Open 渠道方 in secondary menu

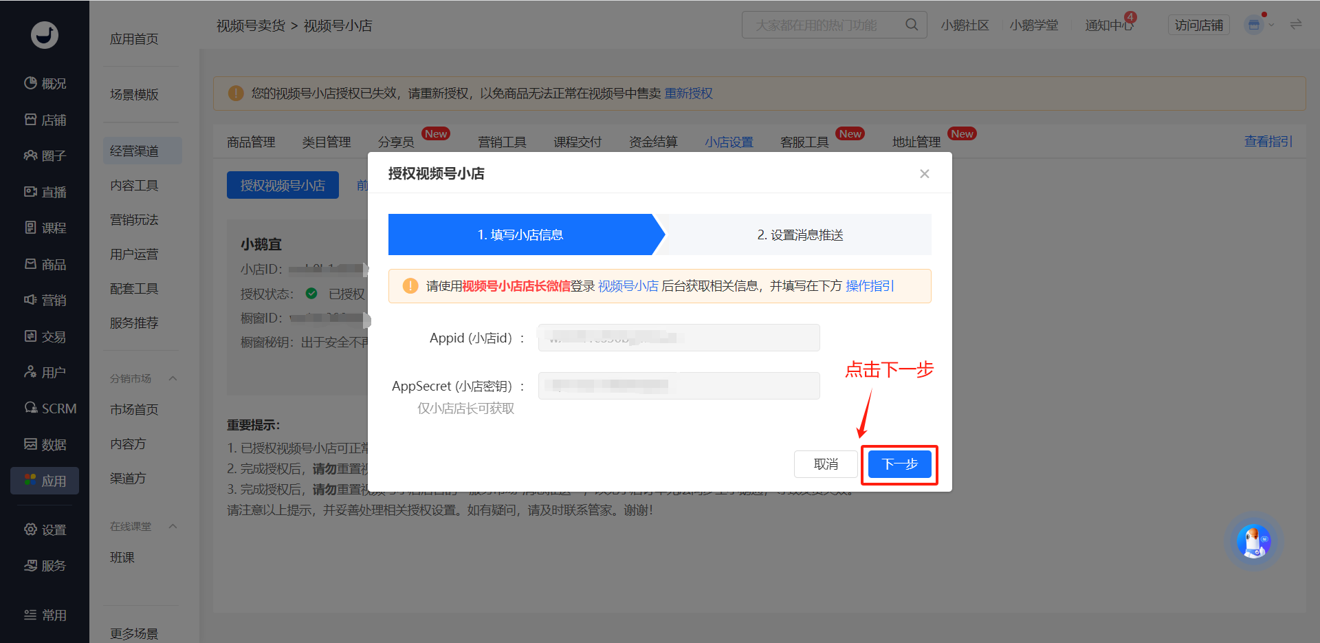tap(128, 478)
